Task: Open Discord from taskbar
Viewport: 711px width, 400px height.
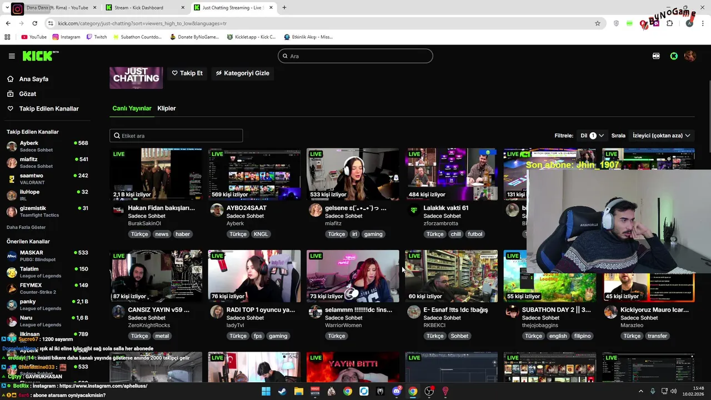Action: 397,391
